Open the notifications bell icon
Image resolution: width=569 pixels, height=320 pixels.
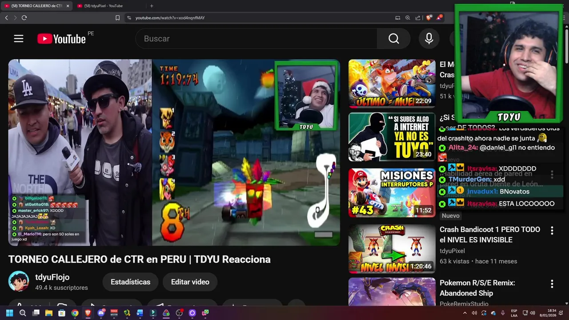coord(561,313)
